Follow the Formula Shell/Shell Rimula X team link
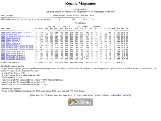 (x=20, y=36)
